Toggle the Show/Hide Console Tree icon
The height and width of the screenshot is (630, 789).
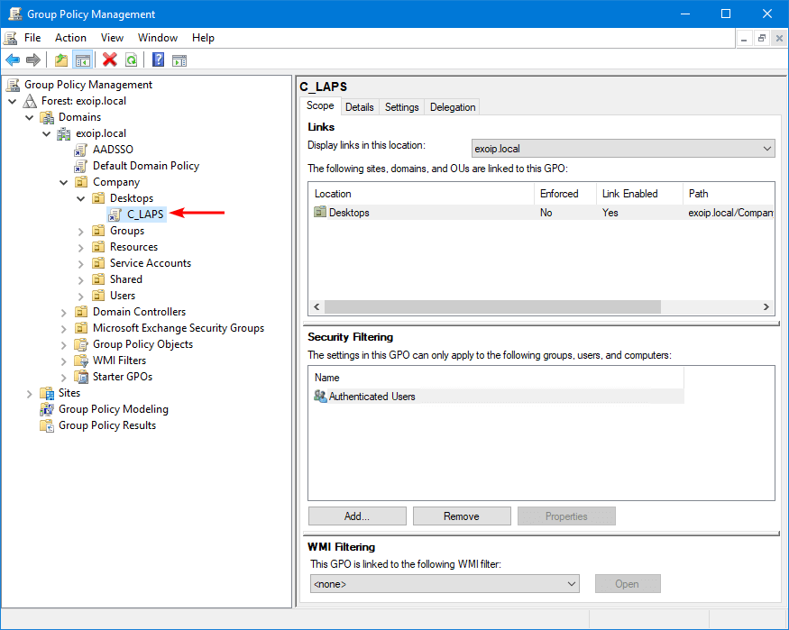pyautogui.click(x=83, y=60)
